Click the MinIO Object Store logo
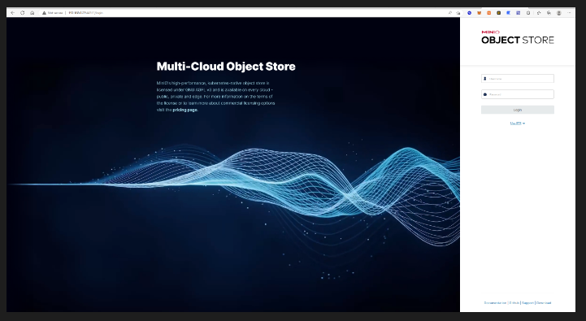This screenshot has height=321, width=586. click(518, 37)
